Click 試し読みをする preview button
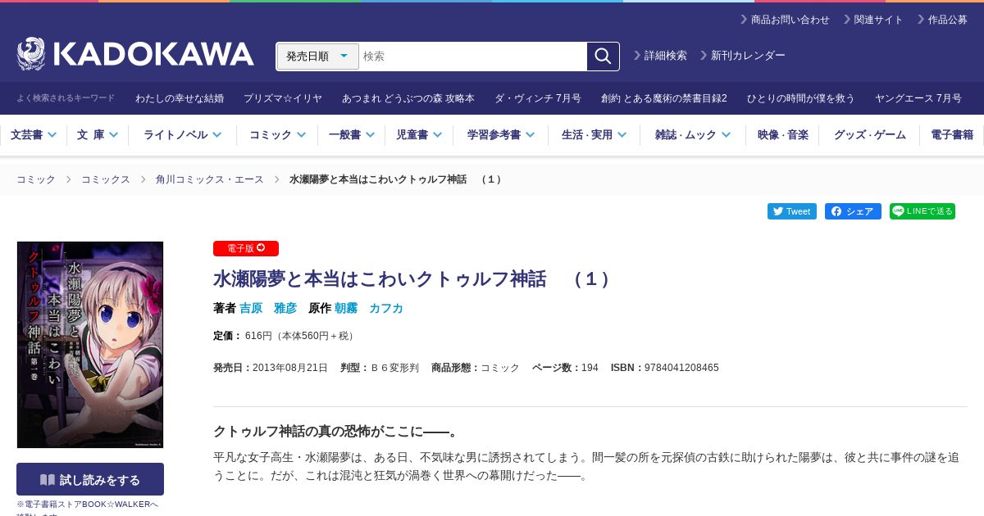The height and width of the screenshot is (516, 984). tap(90, 479)
